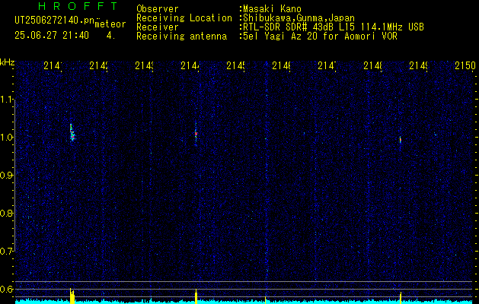Screen dimensions: 479x304
Task: Click the 1.0 kHz frequency axis label
Action: (x=6, y=138)
